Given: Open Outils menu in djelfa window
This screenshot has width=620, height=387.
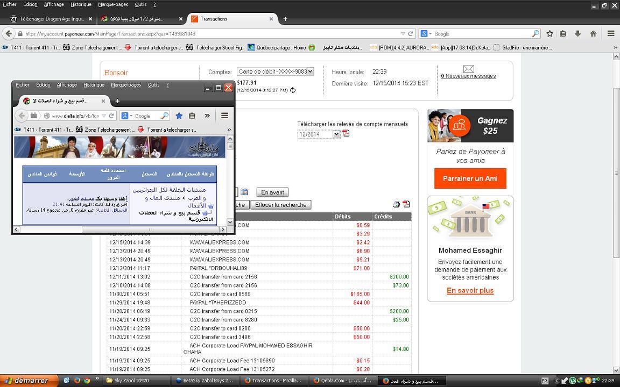Looking at the screenshot, I should click(x=153, y=85).
